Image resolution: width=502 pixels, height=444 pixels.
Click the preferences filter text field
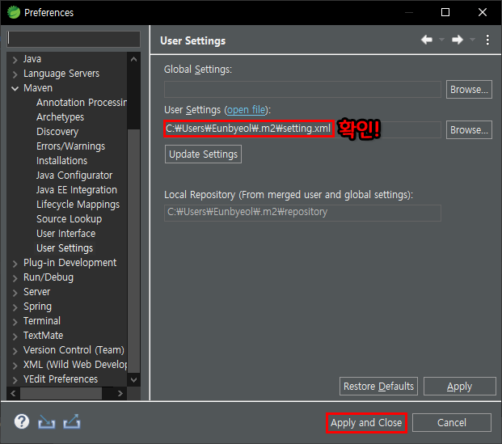pos(74,39)
